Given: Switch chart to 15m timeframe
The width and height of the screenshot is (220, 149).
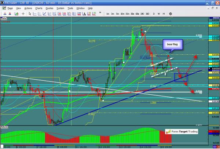Looking at the screenshot, I should click(x=127, y=14).
